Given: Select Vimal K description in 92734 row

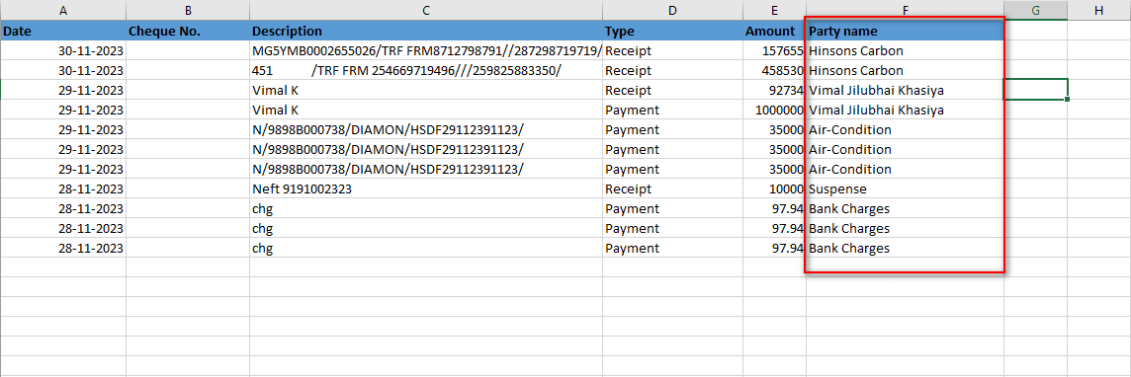Looking at the screenshot, I should point(426,91).
